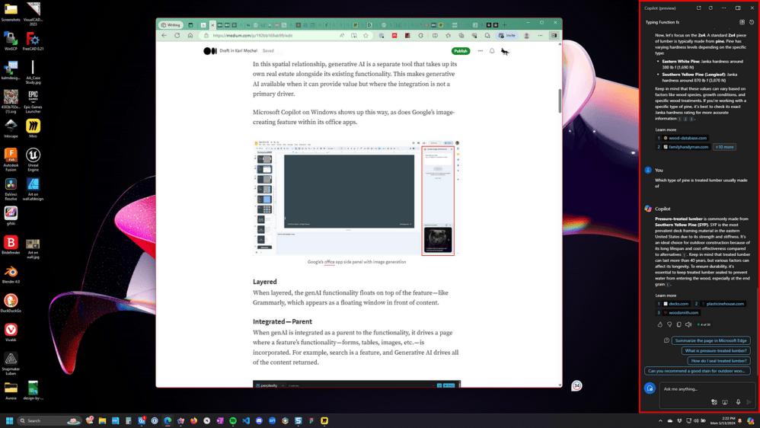Image resolution: width=760 pixels, height=428 pixels.
Task: Click the microphone icon in Copilot input box
Action: (738, 402)
